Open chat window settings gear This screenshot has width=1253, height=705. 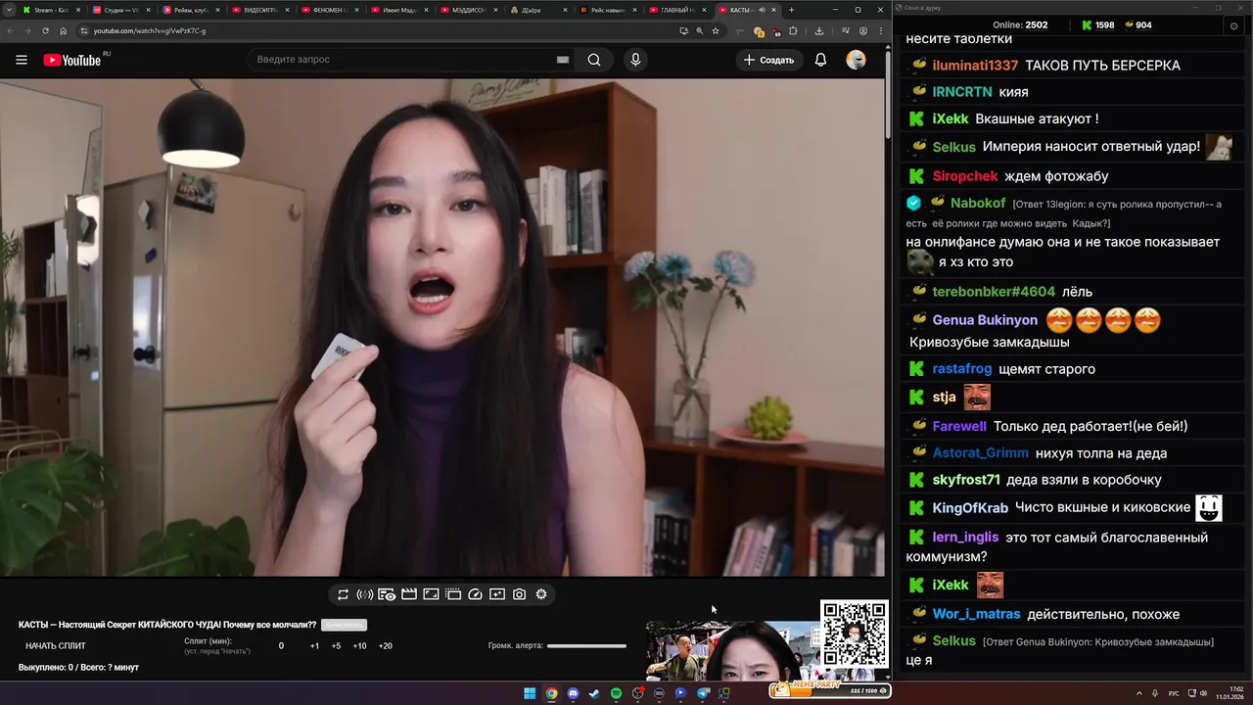[x=1233, y=25]
